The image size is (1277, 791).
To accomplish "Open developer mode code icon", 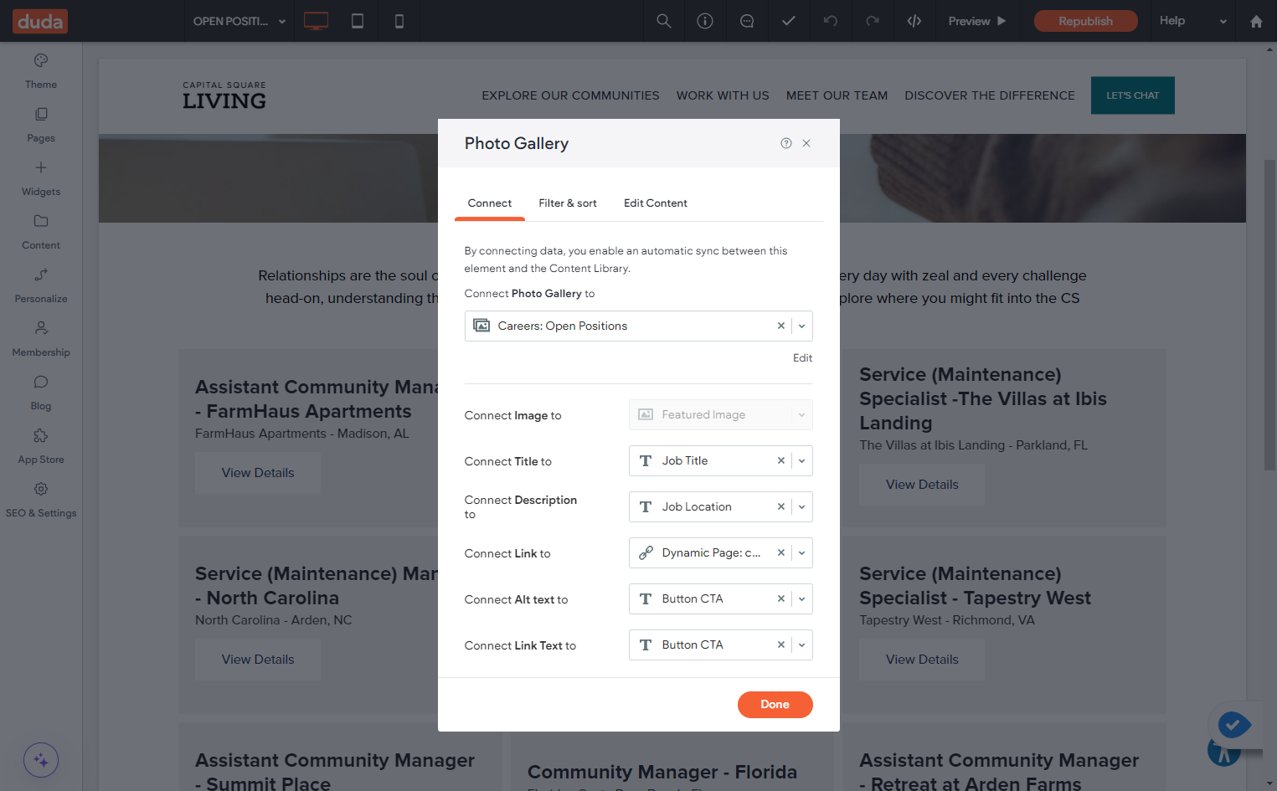I will [914, 21].
